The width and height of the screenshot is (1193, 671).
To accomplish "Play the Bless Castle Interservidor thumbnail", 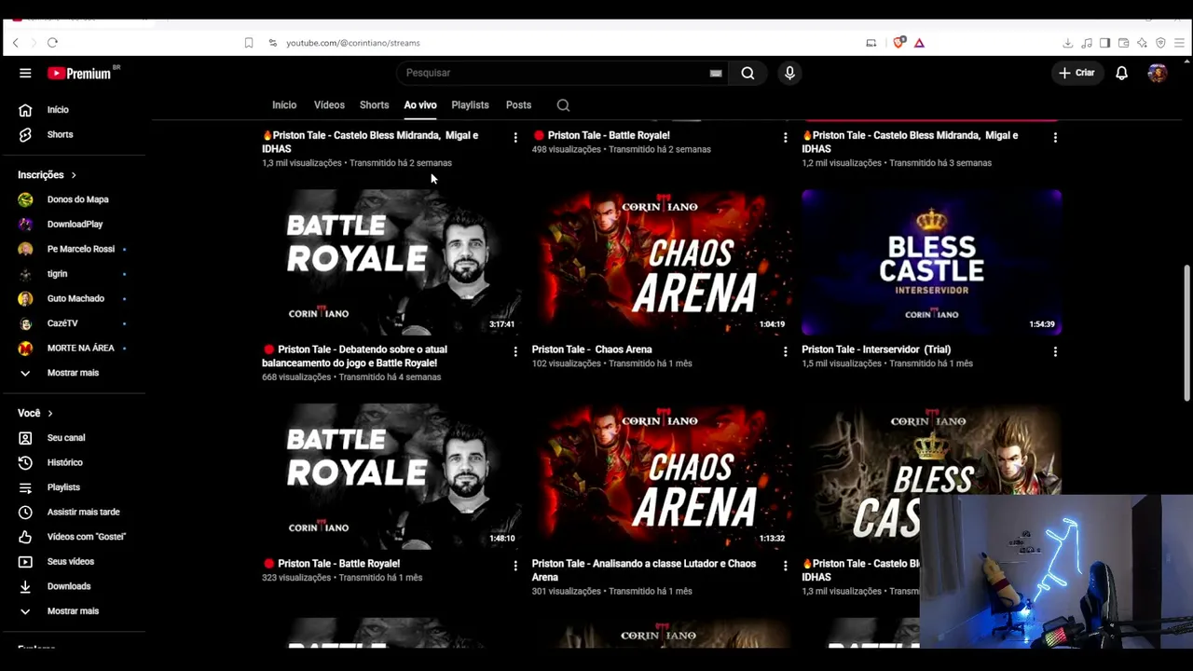I will tap(931, 262).
